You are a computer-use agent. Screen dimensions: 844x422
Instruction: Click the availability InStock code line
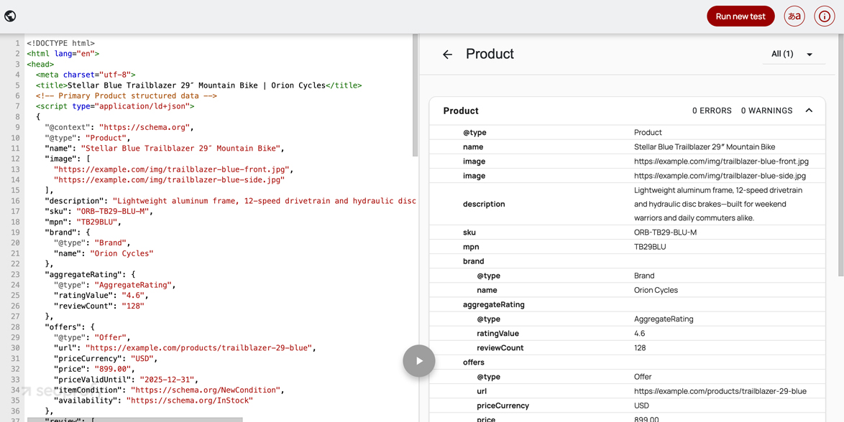coord(153,400)
